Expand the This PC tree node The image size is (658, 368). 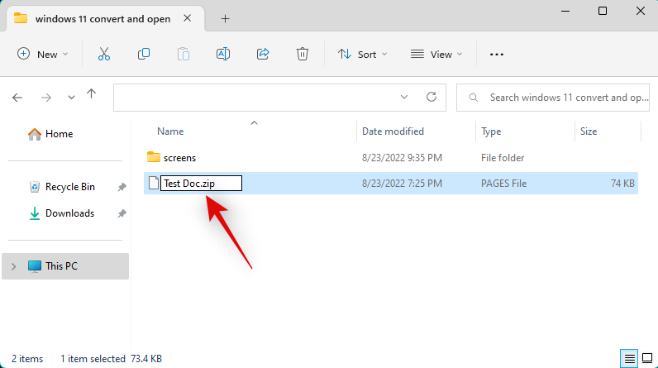[x=14, y=266]
